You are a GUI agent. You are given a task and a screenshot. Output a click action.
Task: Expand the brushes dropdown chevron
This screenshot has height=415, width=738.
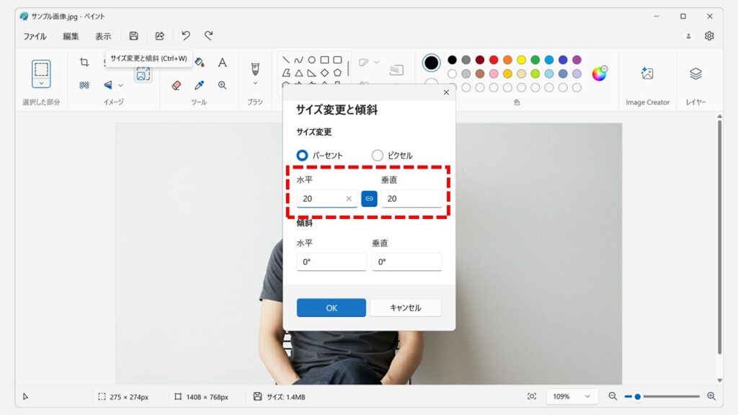tap(255, 84)
